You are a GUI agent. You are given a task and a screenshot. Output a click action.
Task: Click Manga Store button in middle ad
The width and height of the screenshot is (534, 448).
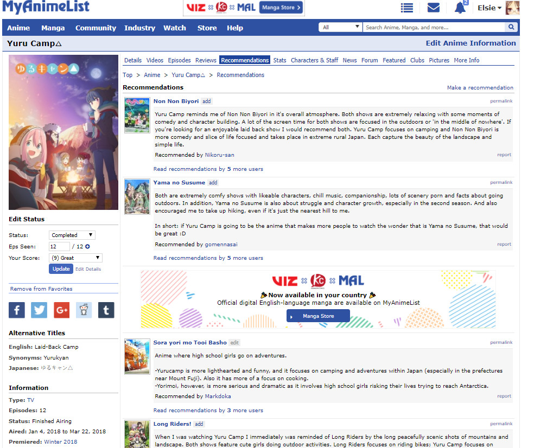(318, 316)
